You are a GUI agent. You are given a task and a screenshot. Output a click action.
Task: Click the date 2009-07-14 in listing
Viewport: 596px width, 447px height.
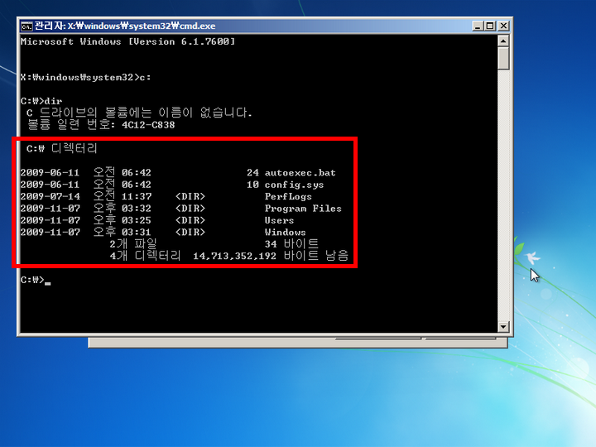click(50, 197)
